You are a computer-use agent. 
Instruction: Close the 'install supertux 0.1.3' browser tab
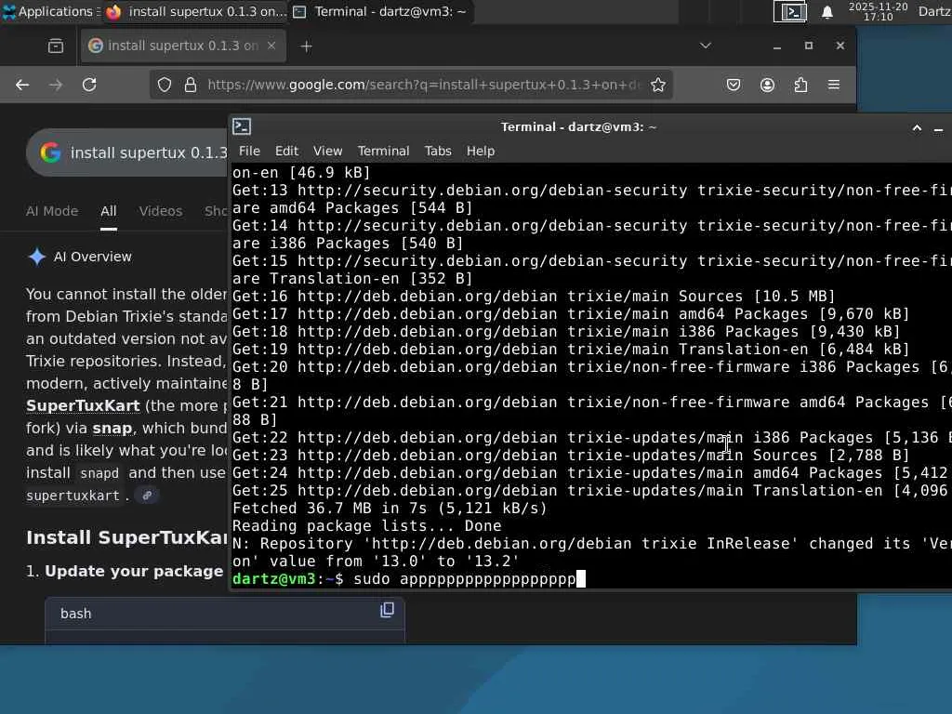point(271,46)
